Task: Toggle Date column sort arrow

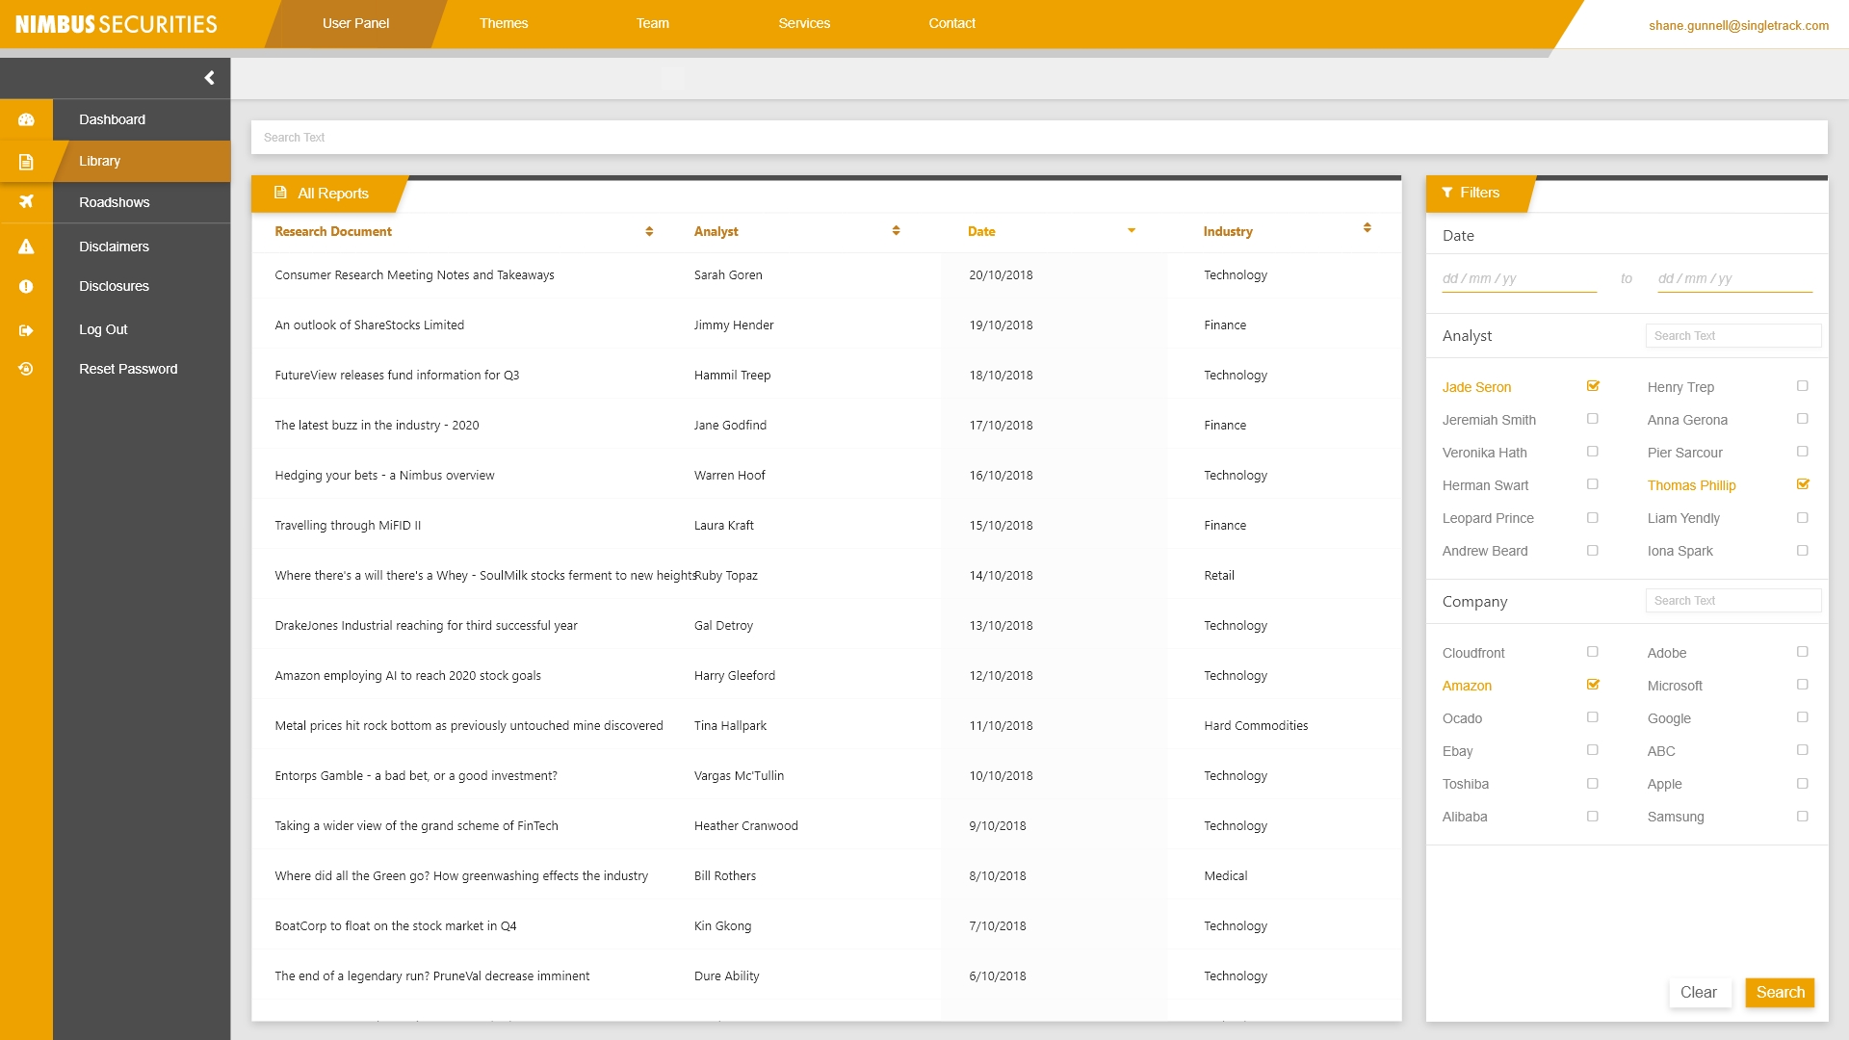Action: (x=1132, y=230)
